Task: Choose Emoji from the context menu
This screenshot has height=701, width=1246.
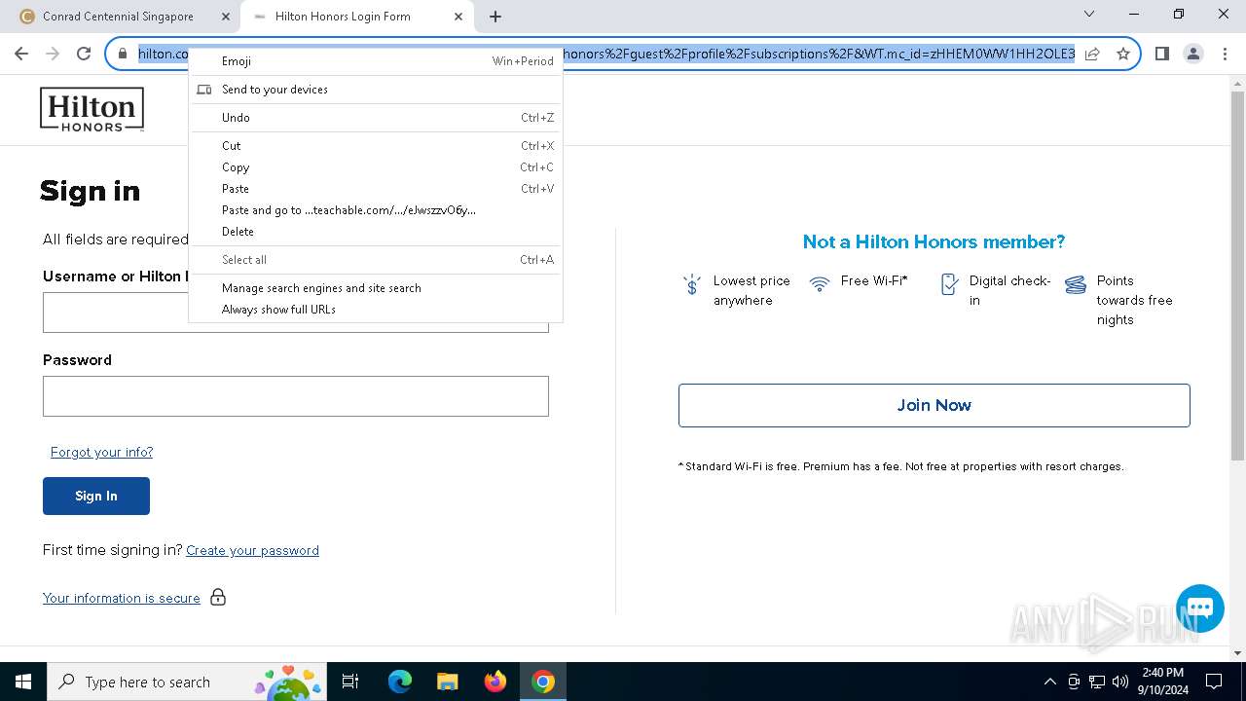Action: (x=376, y=61)
